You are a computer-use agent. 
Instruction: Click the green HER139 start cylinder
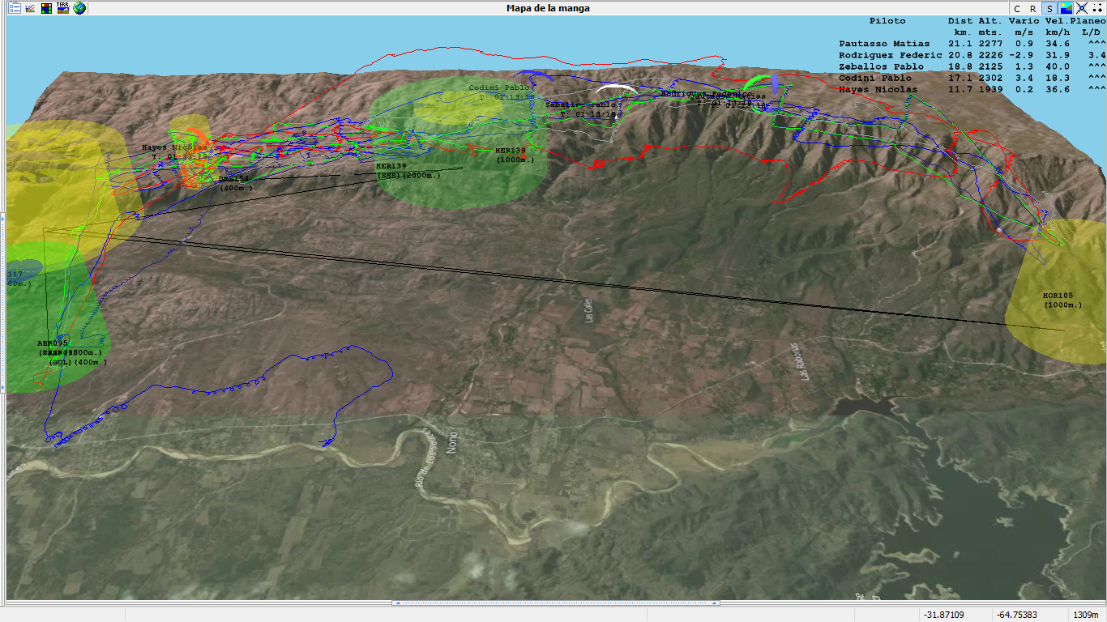coord(458,142)
